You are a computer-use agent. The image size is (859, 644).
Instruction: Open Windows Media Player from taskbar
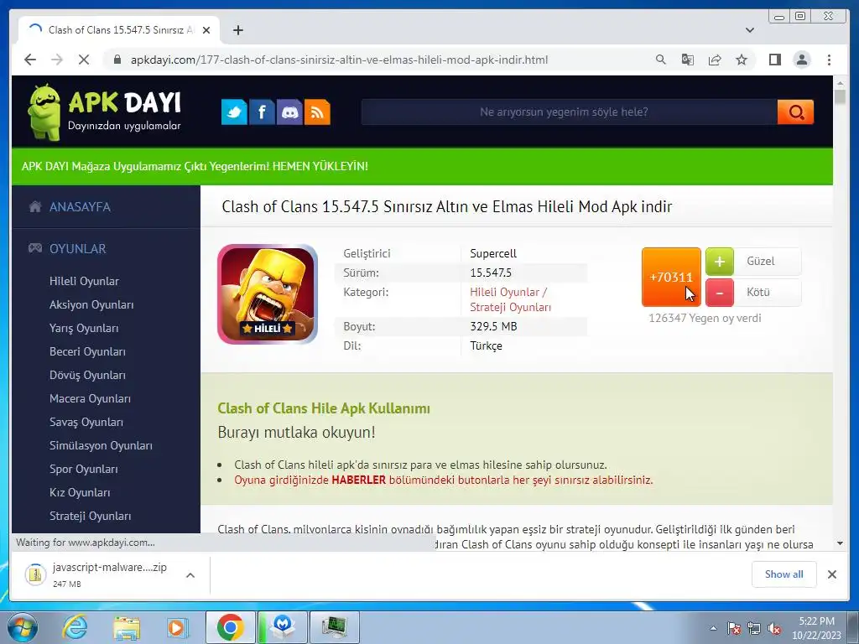[x=178, y=627]
